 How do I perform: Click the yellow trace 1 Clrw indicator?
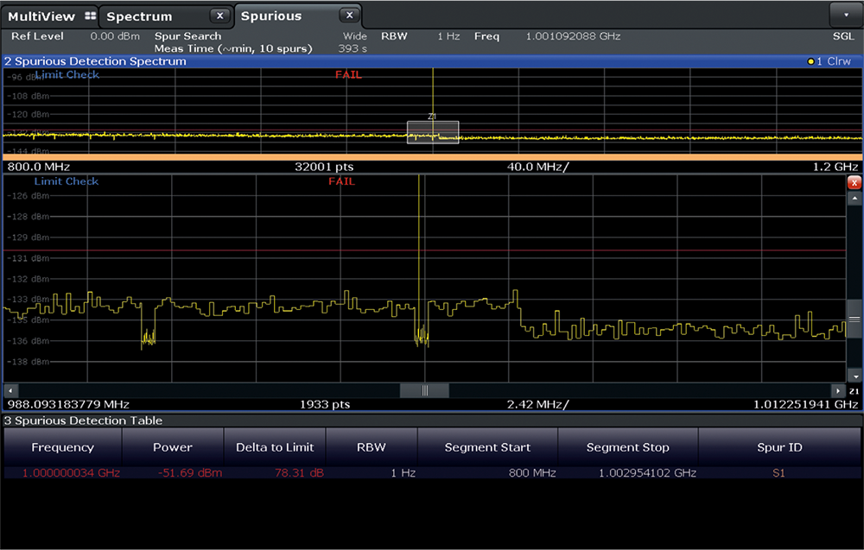tap(829, 62)
